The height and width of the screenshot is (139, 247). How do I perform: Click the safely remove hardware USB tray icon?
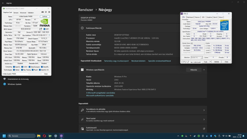click(x=219, y=136)
